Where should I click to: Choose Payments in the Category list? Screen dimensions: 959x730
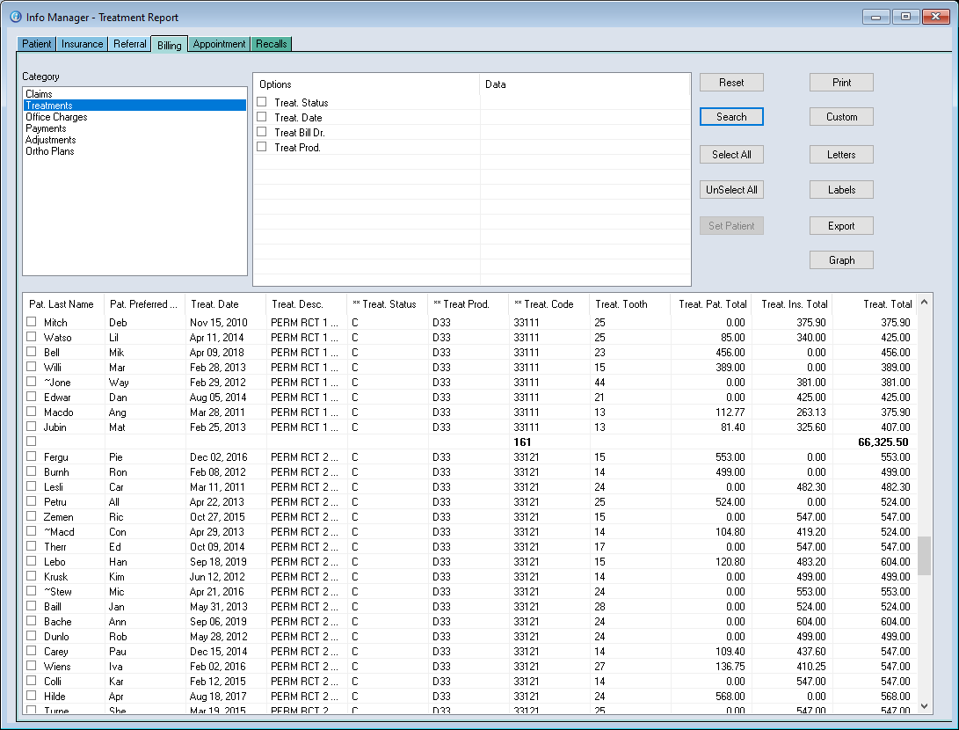point(46,128)
